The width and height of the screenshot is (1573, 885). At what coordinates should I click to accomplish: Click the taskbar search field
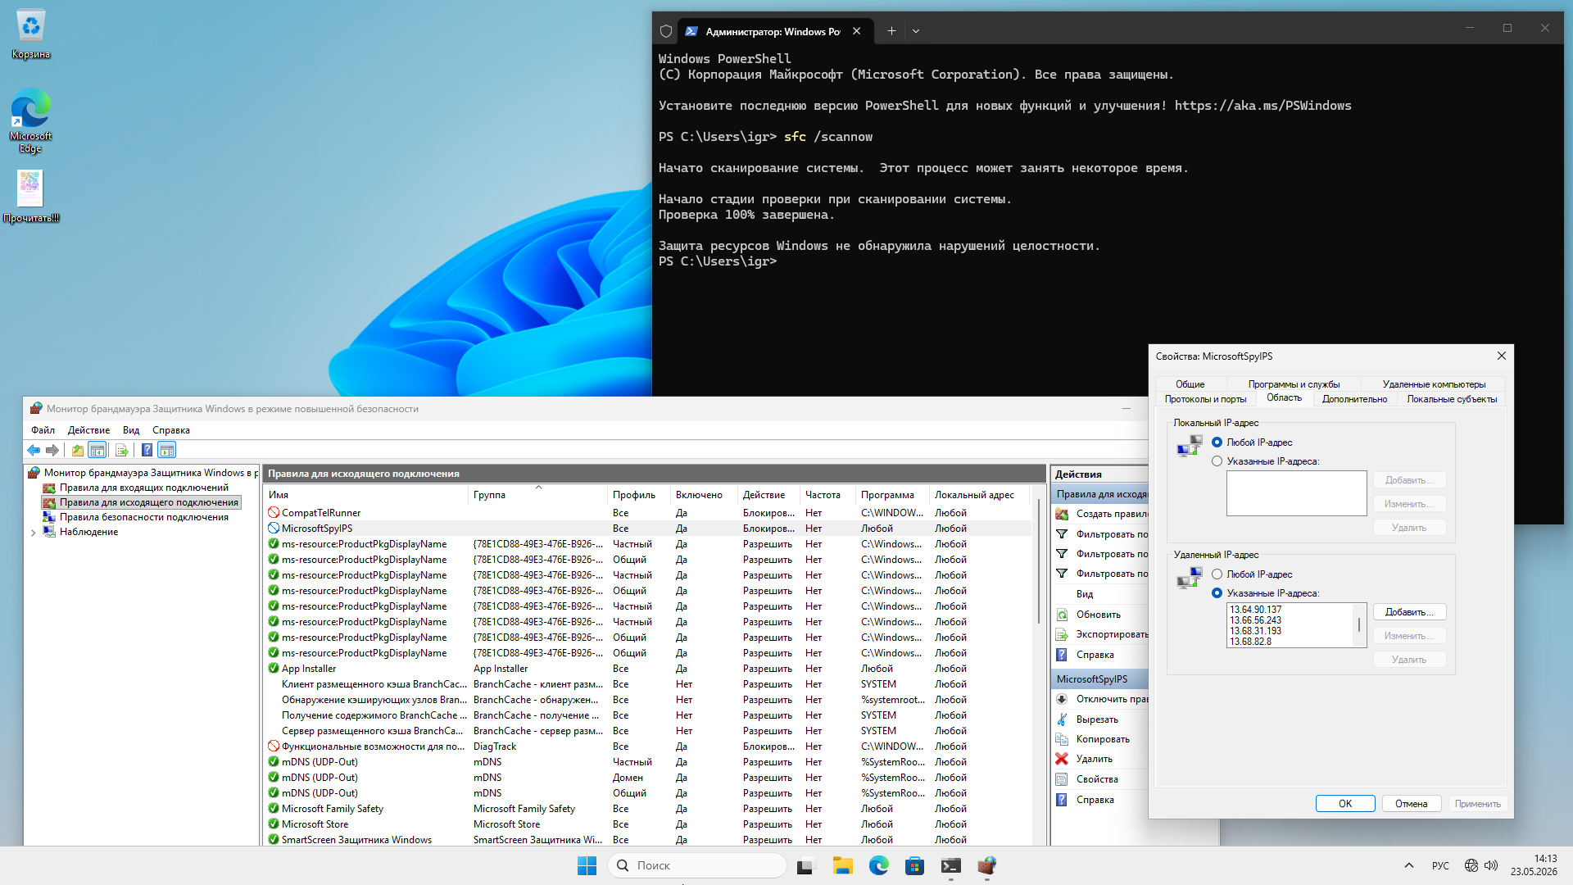[x=697, y=865]
